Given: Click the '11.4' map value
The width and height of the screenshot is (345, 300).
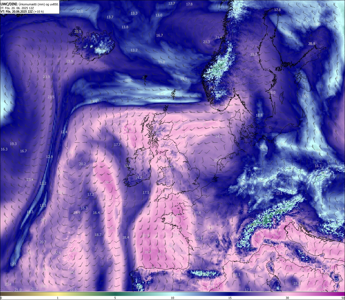Looking at the screenshot, I should point(94,101).
